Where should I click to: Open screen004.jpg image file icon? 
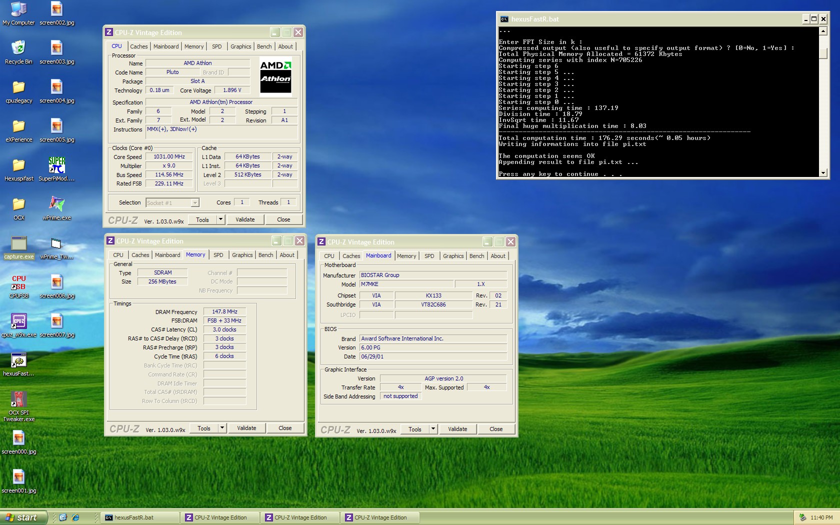tap(56, 91)
